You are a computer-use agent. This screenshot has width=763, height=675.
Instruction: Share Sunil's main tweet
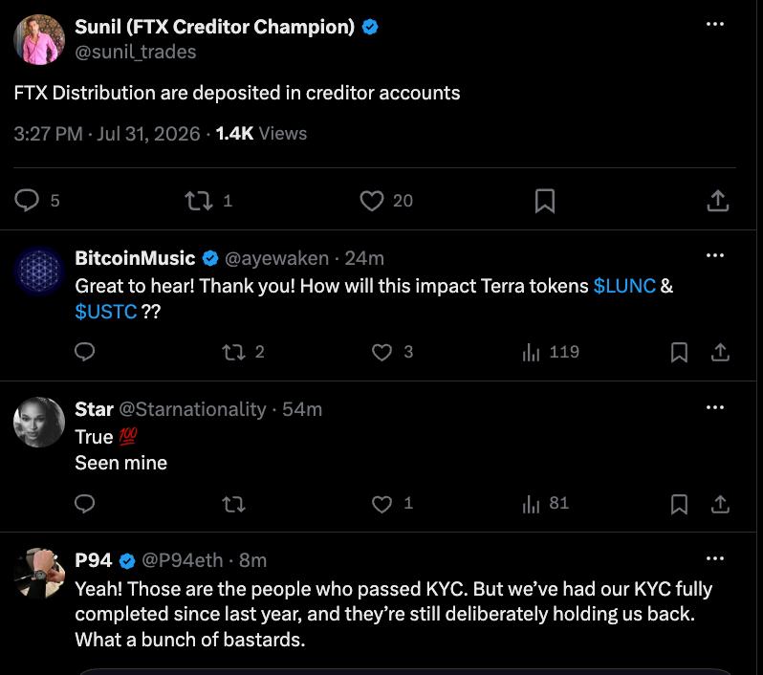[718, 201]
